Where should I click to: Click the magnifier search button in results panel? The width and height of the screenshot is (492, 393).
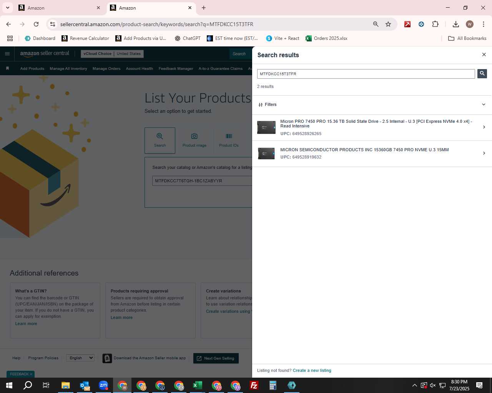[482, 73]
